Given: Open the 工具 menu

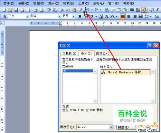Looking at the screenshot, I should [83, 3].
